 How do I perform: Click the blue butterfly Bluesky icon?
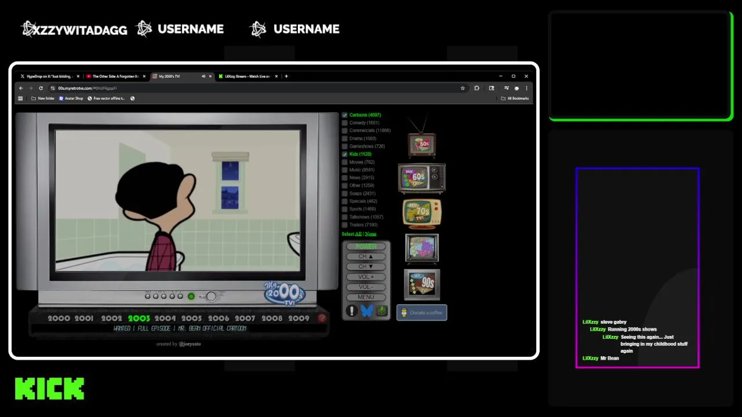coord(366,311)
